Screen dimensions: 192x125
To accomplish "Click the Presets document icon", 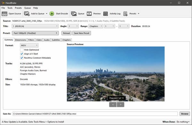I will pyautogui.click(x=125, y=14).
